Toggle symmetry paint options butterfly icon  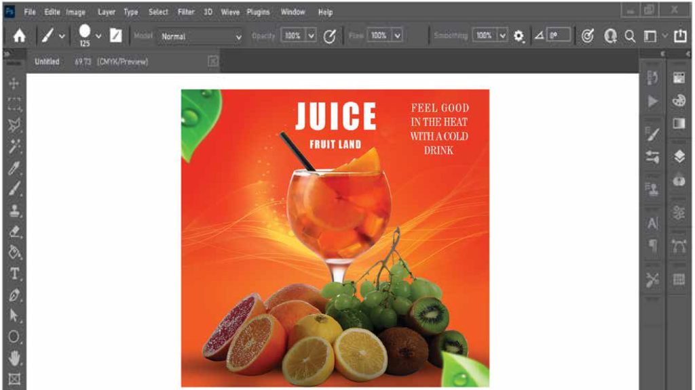610,36
